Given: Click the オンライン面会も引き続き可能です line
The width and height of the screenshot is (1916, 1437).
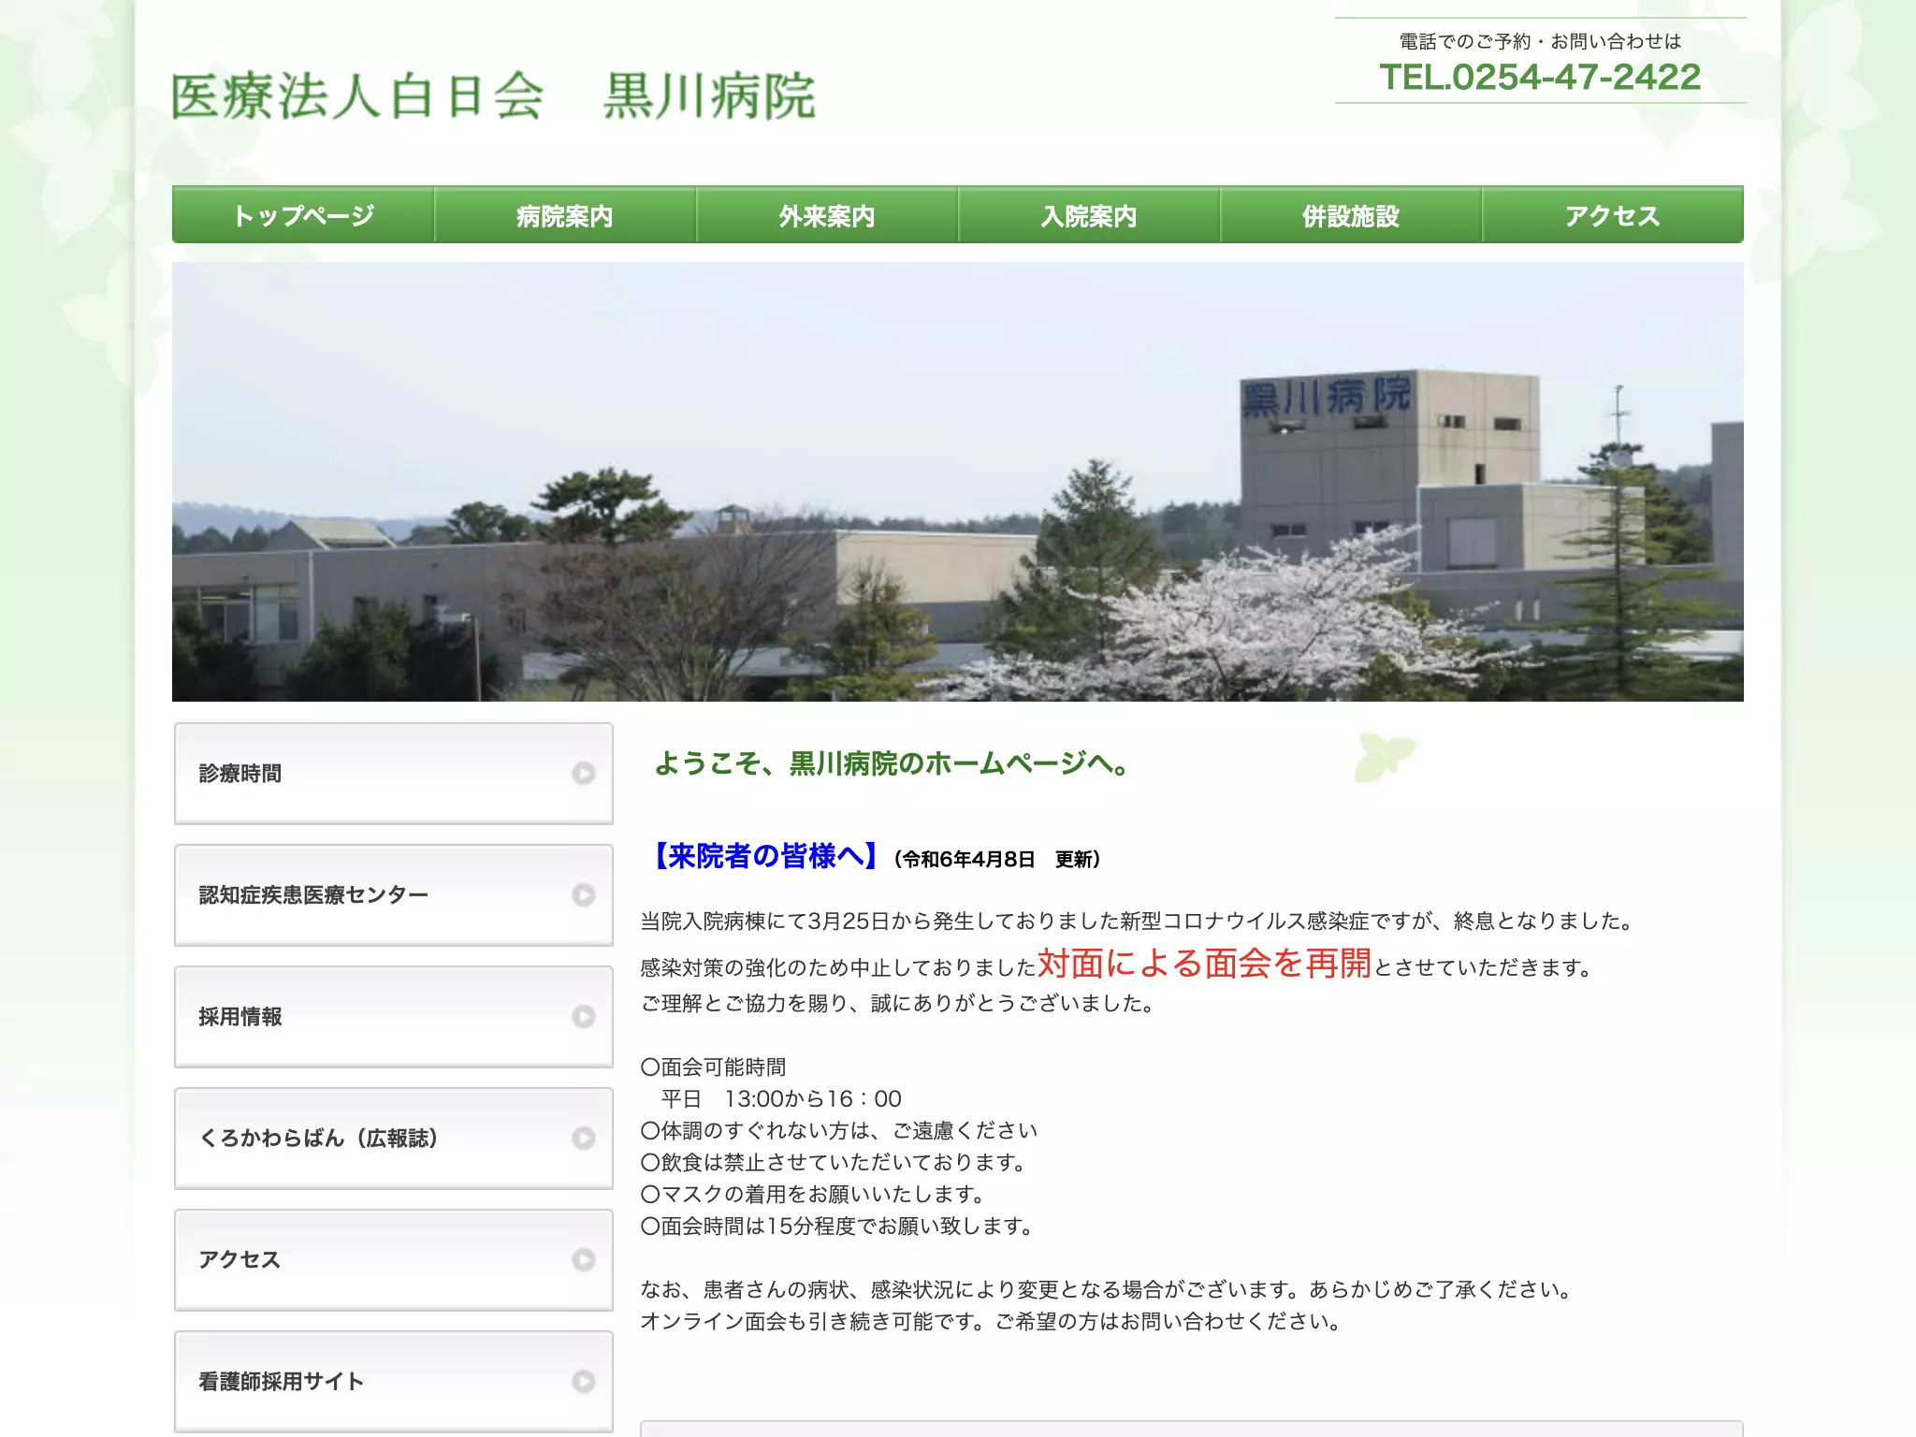Looking at the screenshot, I should pos(992,1322).
